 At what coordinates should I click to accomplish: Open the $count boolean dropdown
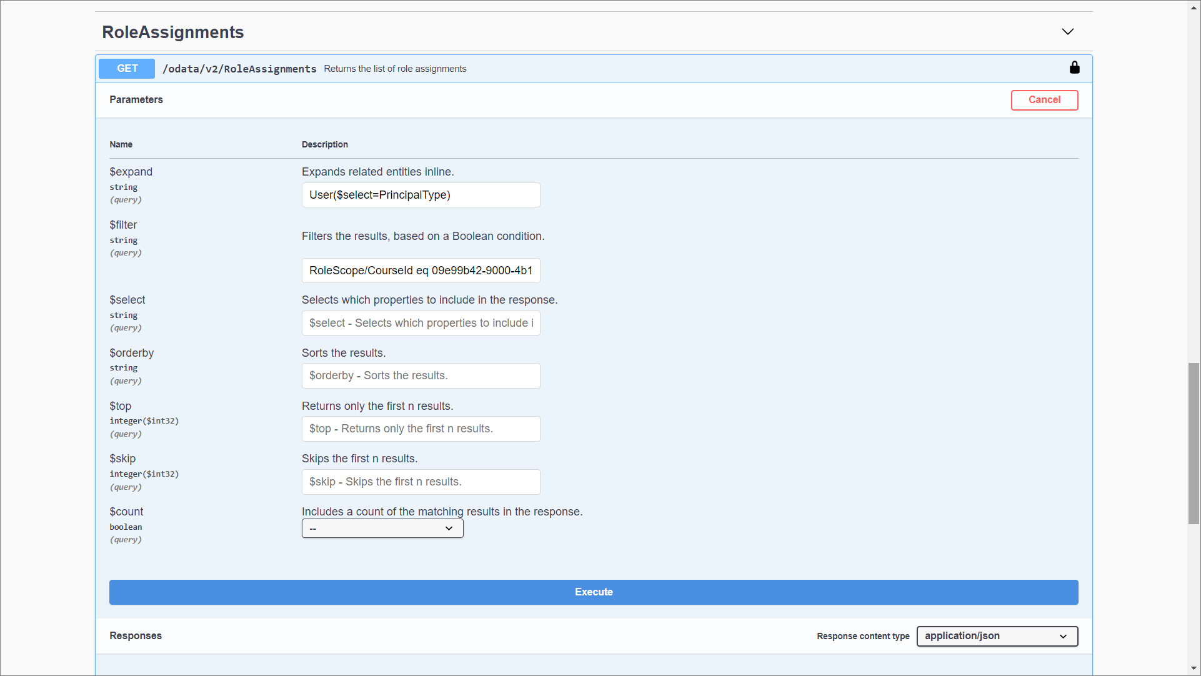coord(382,529)
